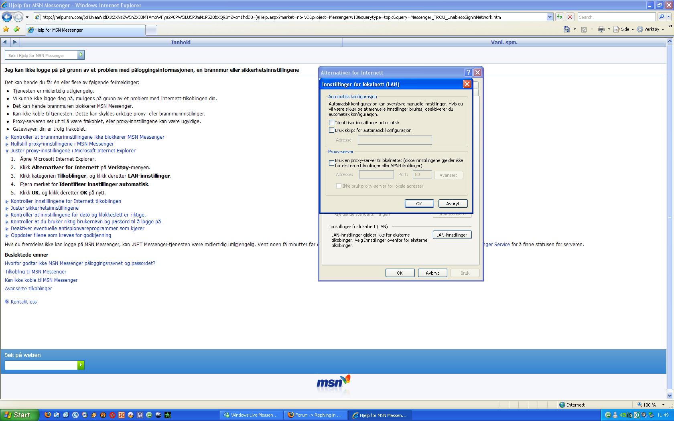This screenshot has height=421, width=674.
Task: Open address bar dropdown arrow
Action: point(550,17)
